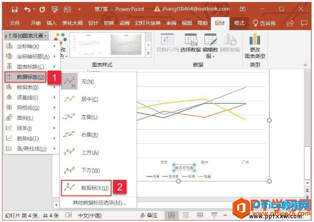This screenshot has width=314, height=222.
Task: Start slideshow from beginning icon in title bar
Action: (54, 9)
